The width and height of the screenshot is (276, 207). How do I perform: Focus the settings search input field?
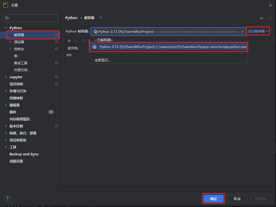(30, 18)
